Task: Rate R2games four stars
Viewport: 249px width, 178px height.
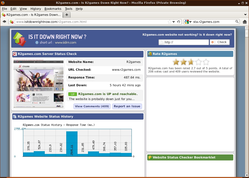Action: (198, 62)
